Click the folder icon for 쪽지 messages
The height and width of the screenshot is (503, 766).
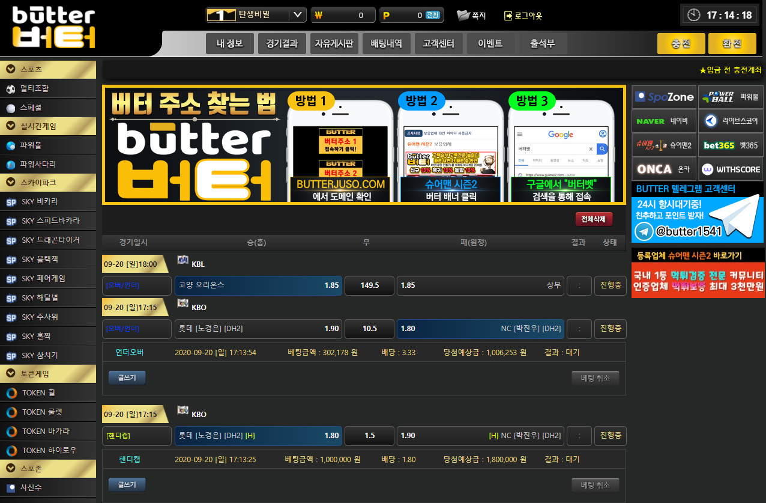click(x=463, y=16)
